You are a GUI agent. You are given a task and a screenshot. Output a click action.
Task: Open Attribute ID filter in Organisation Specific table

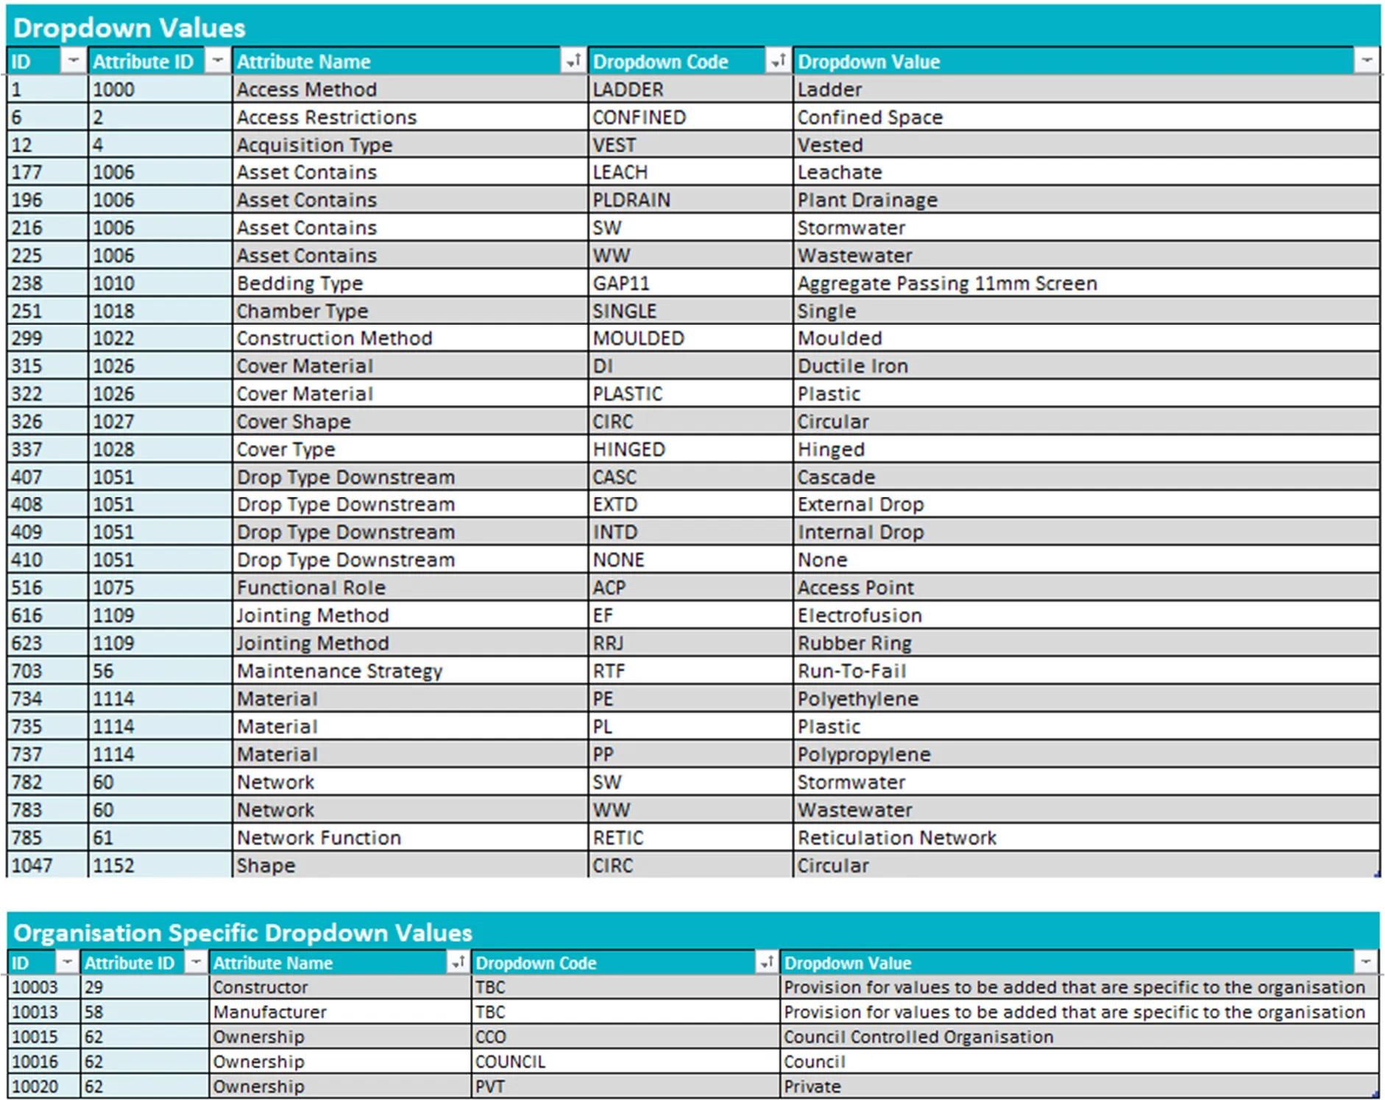click(x=195, y=962)
